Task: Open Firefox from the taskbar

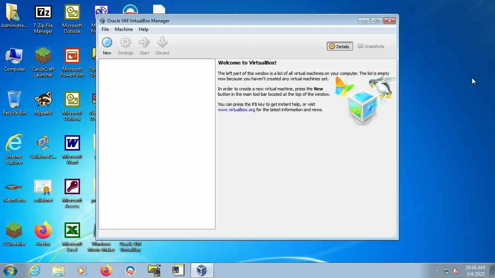Action: [x=106, y=270]
